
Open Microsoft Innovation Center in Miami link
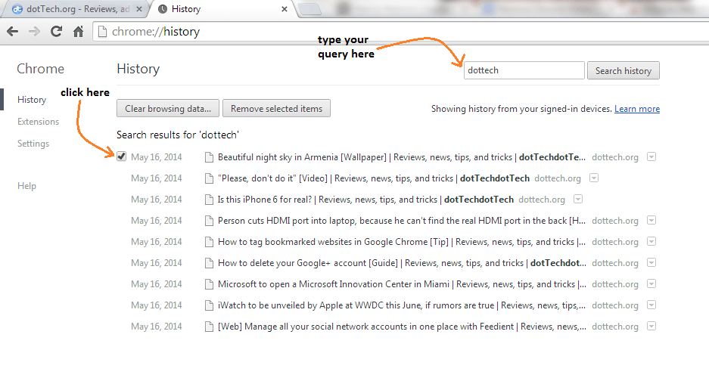point(402,284)
